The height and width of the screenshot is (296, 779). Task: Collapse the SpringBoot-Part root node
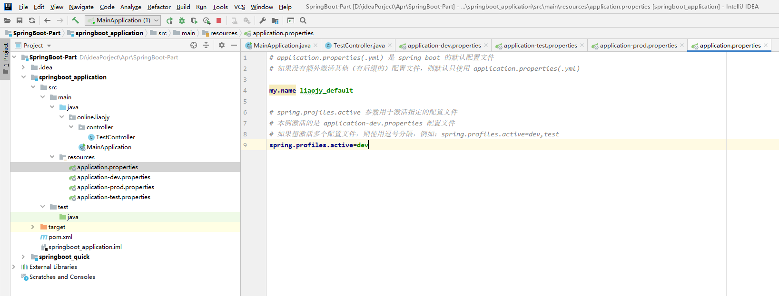(x=14, y=57)
